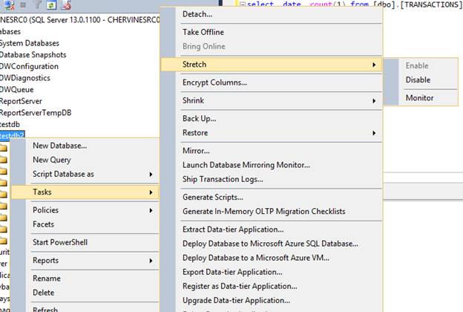The image size is (463, 312).
Task: Expand the Restore submenu
Action: click(373, 133)
